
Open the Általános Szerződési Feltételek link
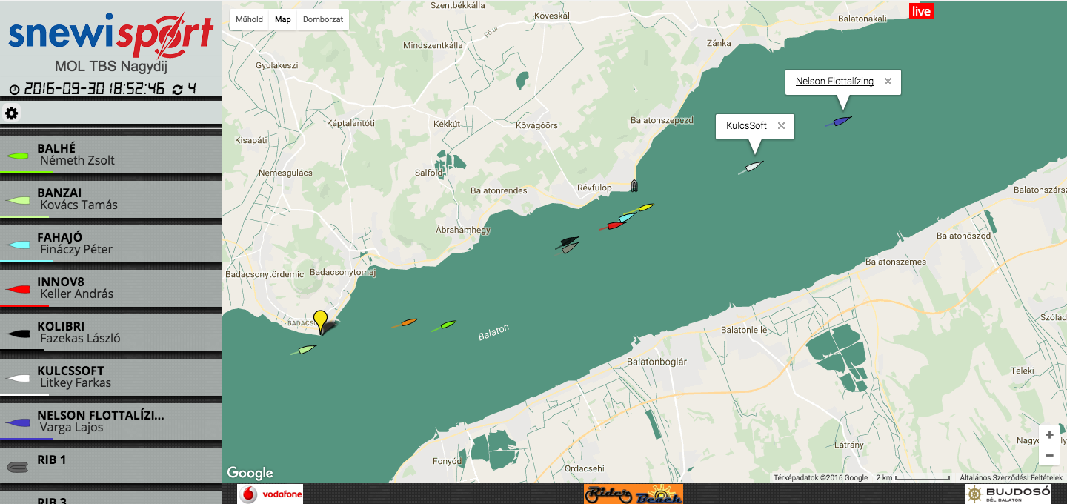pyautogui.click(x=1011, y=478)
